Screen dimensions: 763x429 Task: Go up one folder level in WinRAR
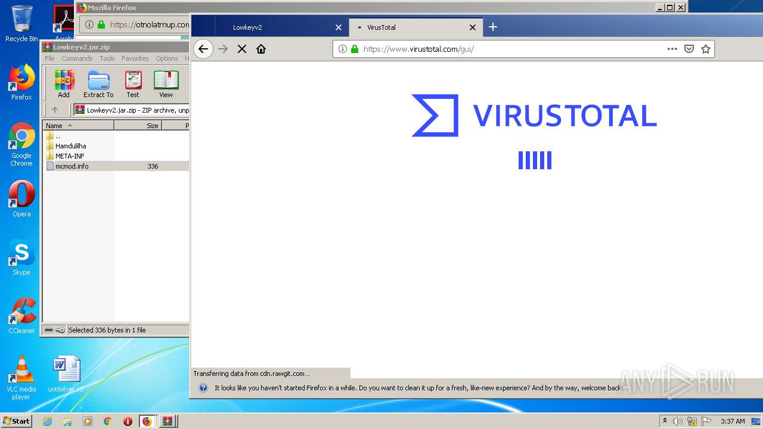[55, 110]
